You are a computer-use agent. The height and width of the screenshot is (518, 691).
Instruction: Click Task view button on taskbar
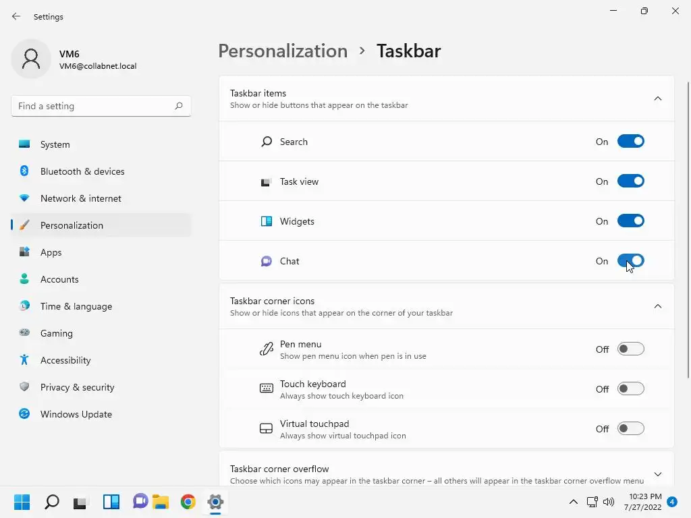click(80, 502)
